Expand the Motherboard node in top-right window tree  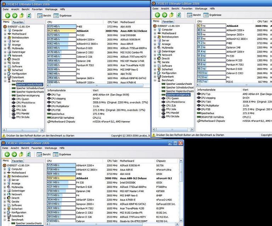155,33
